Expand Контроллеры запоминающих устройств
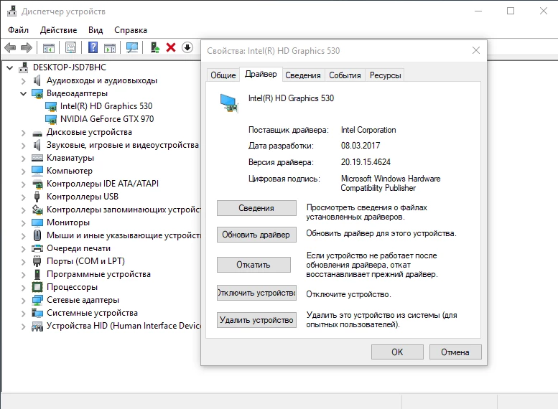This screenshot has width=558, height=409. (x=24, y=210)
